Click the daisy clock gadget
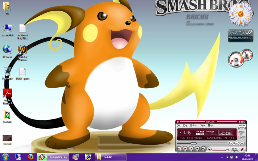The height and width of the screenshot is (161, 258). click(241, 14)
